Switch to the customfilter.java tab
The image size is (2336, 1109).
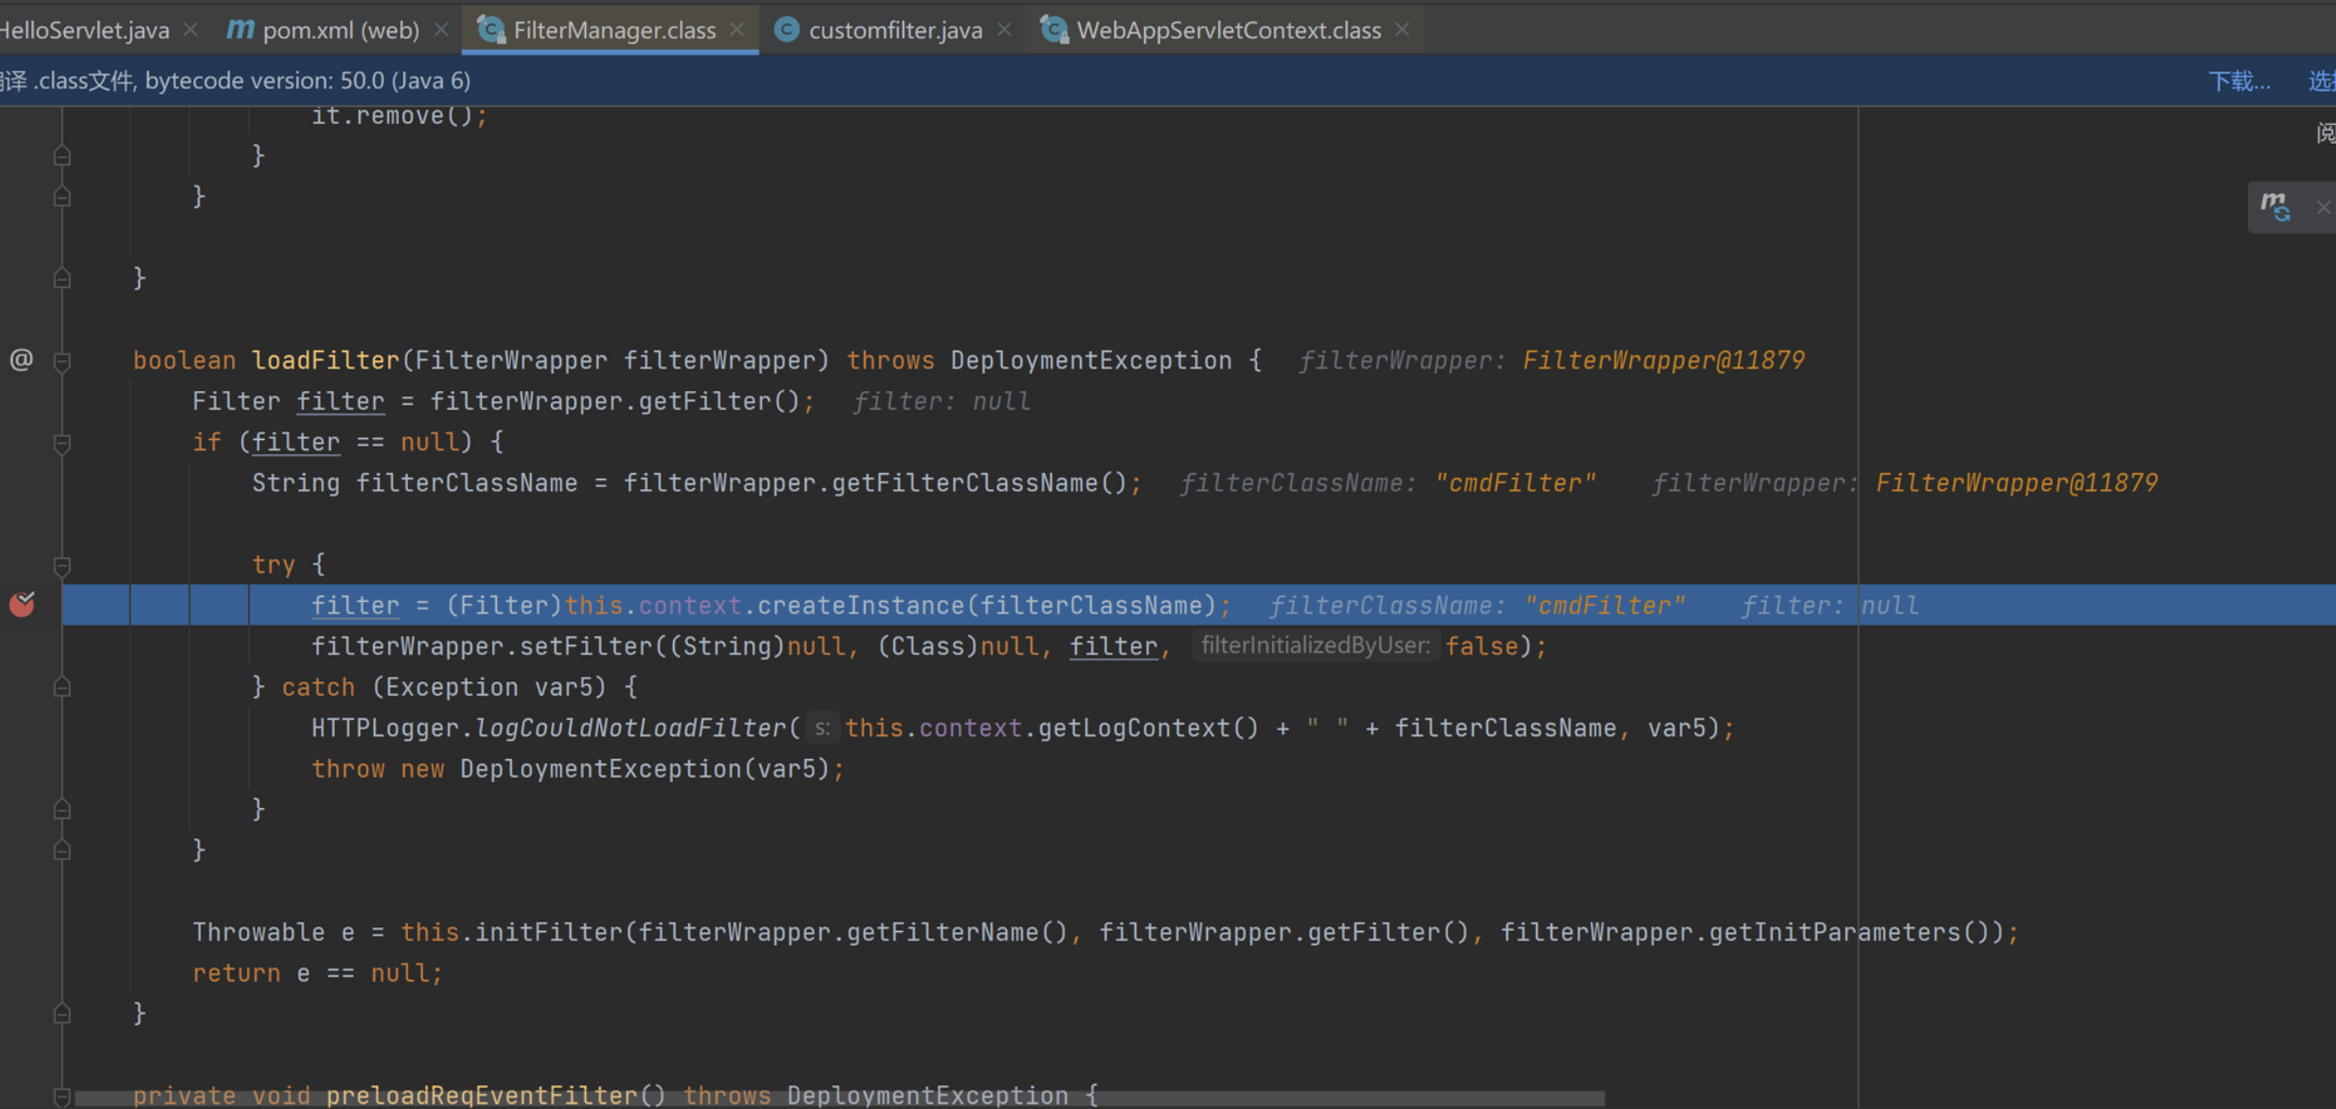(894, 30)
